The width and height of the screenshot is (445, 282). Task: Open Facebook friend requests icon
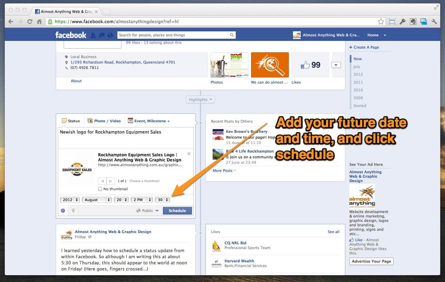click(x=93, y=35)
